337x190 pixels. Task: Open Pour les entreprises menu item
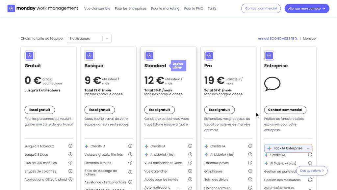[131, 8]
